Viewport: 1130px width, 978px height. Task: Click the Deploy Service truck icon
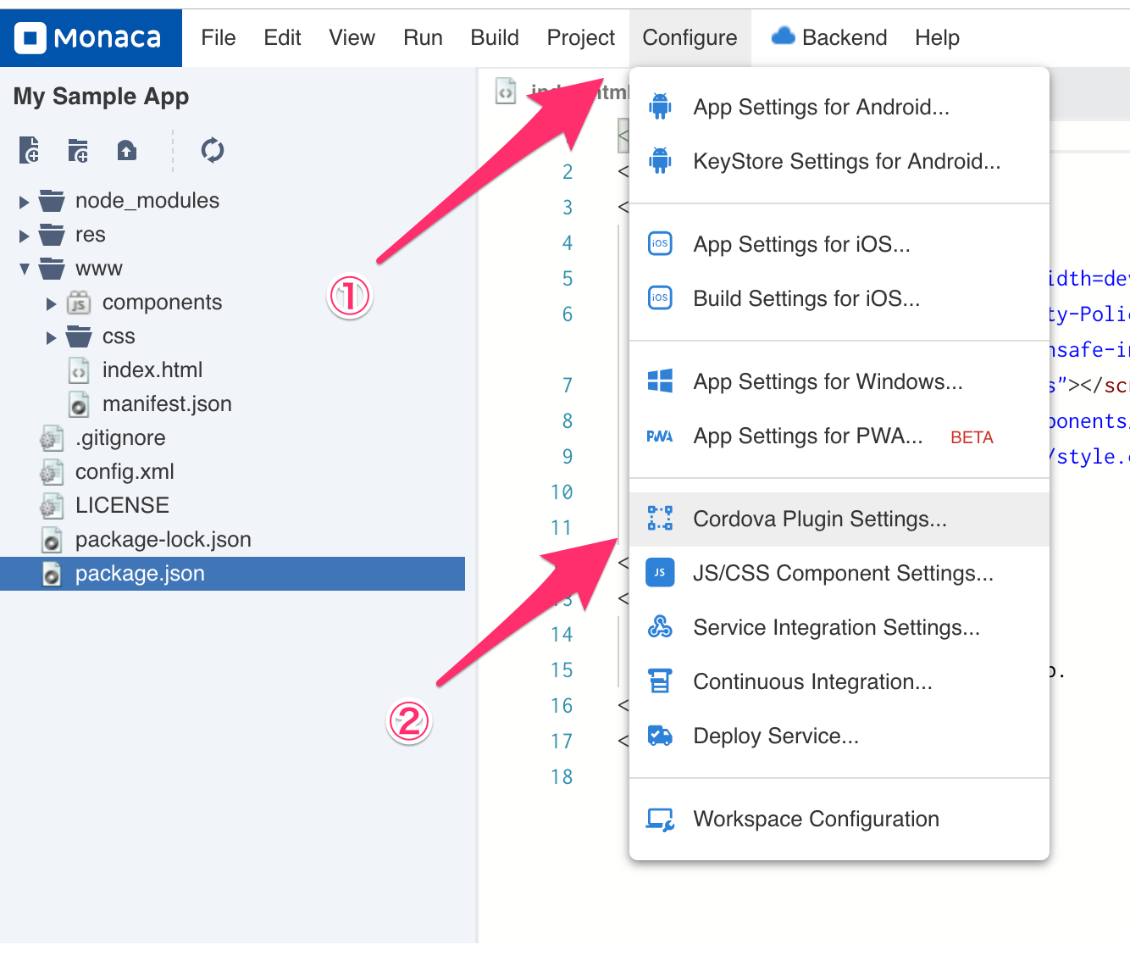pyautogui.click(x=660, y=736)
